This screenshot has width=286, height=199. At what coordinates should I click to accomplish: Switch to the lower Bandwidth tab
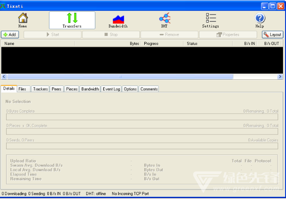tap(90, 89)
